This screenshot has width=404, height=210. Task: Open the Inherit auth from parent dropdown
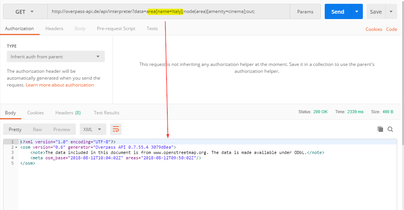[56, 56]
